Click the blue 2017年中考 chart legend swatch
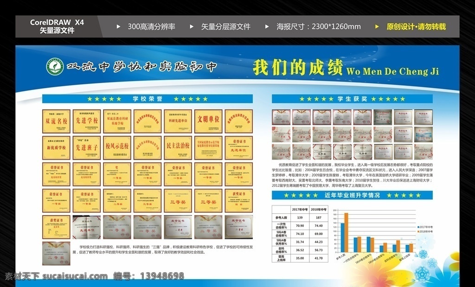Screen dimensions: 475x287 coord(419,227)
